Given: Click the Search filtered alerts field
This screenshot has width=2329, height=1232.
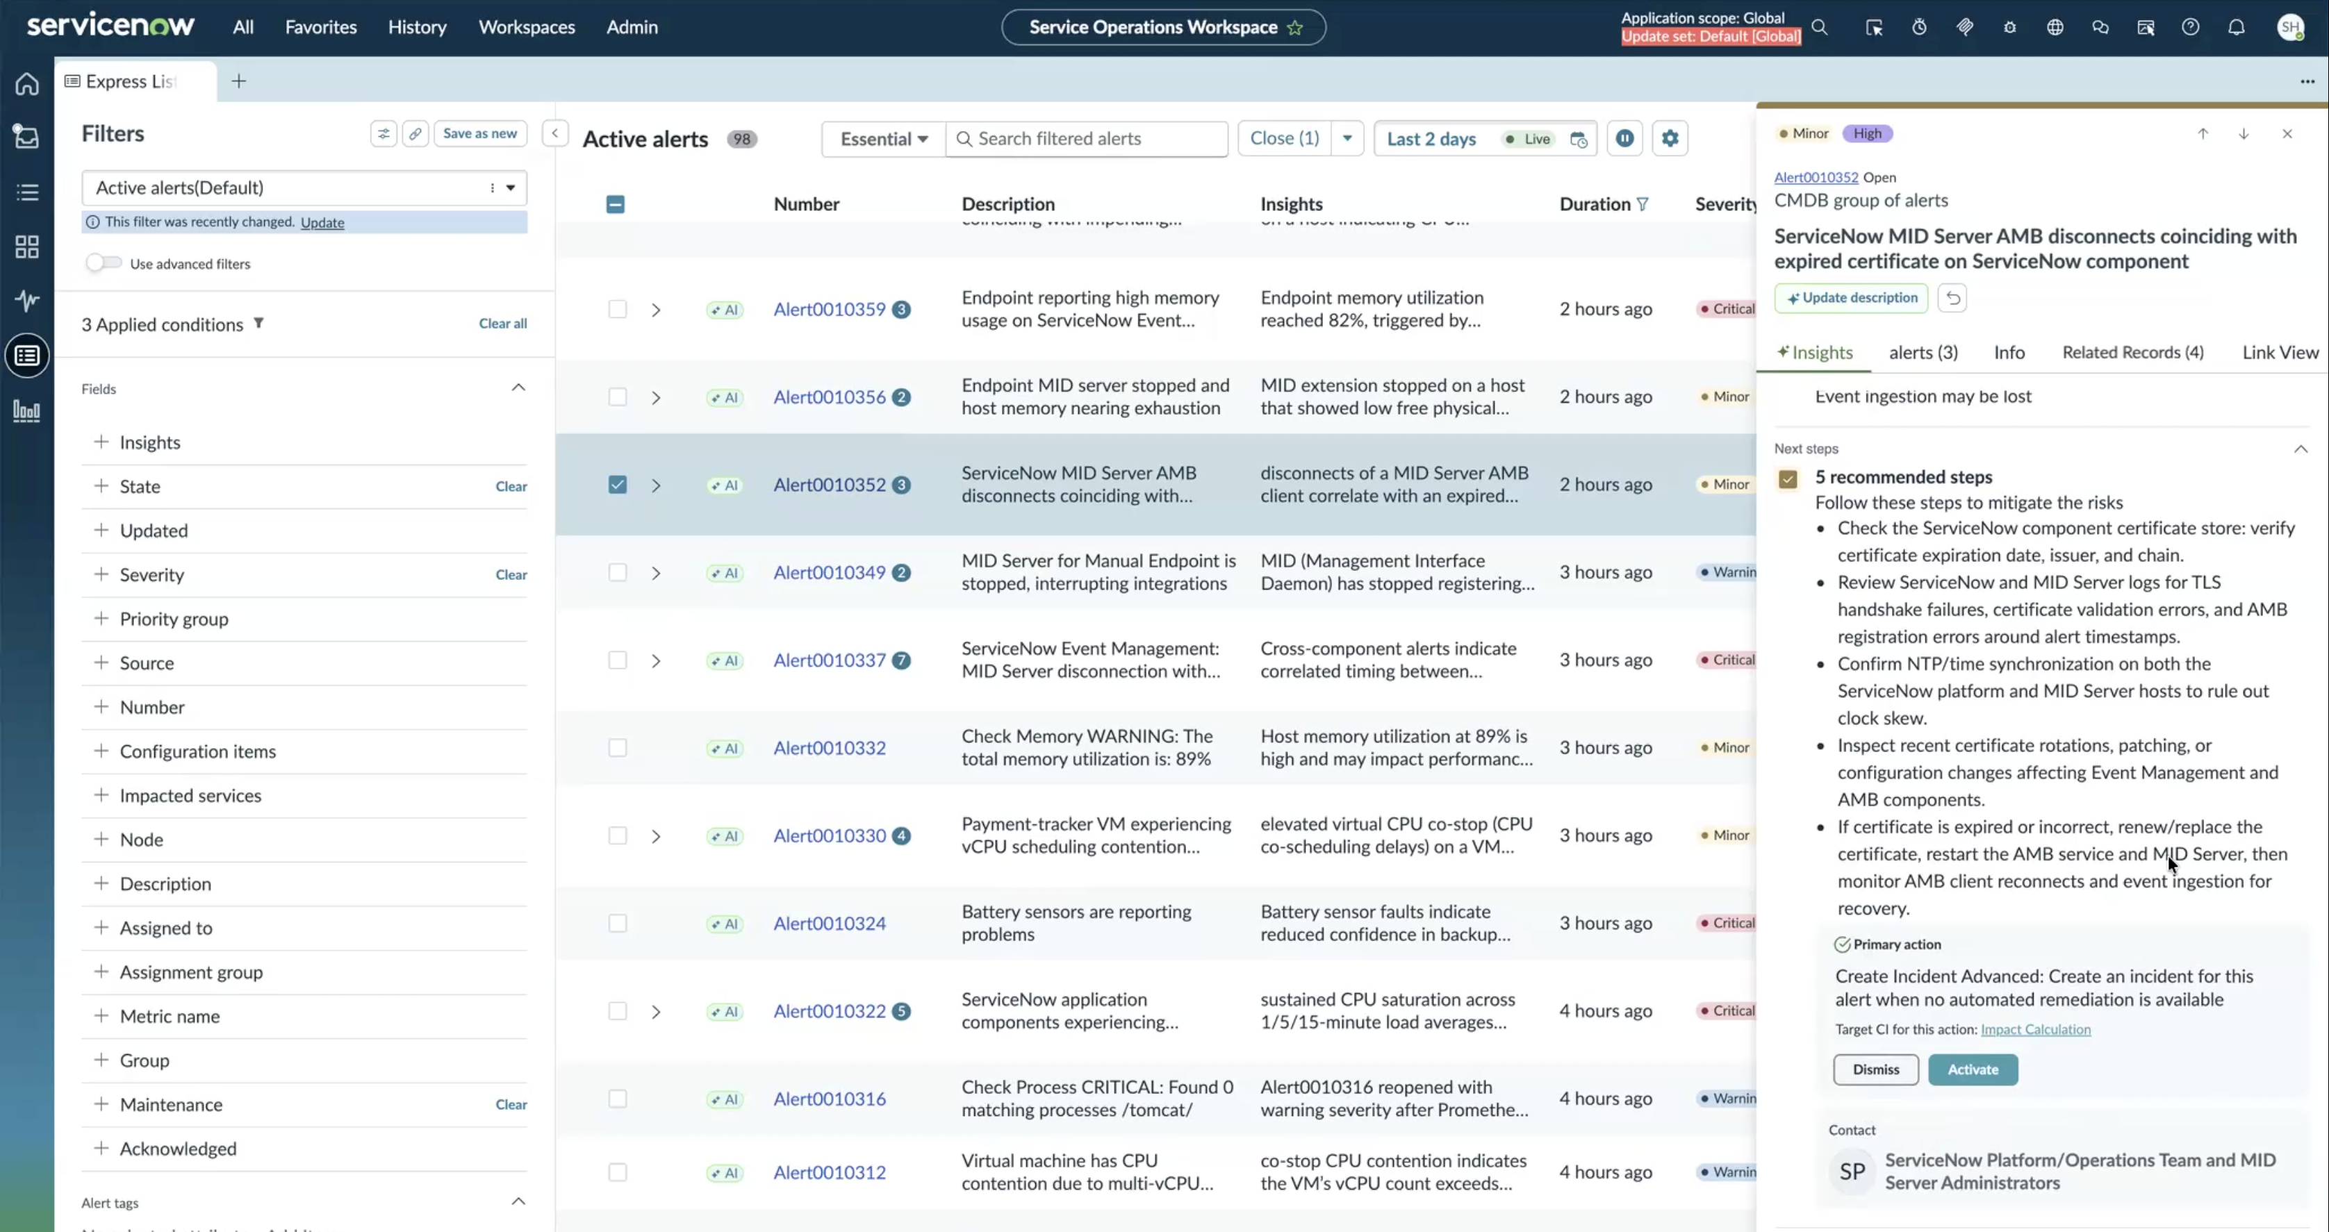Looking at the screenshot, I should [1087, 139].
